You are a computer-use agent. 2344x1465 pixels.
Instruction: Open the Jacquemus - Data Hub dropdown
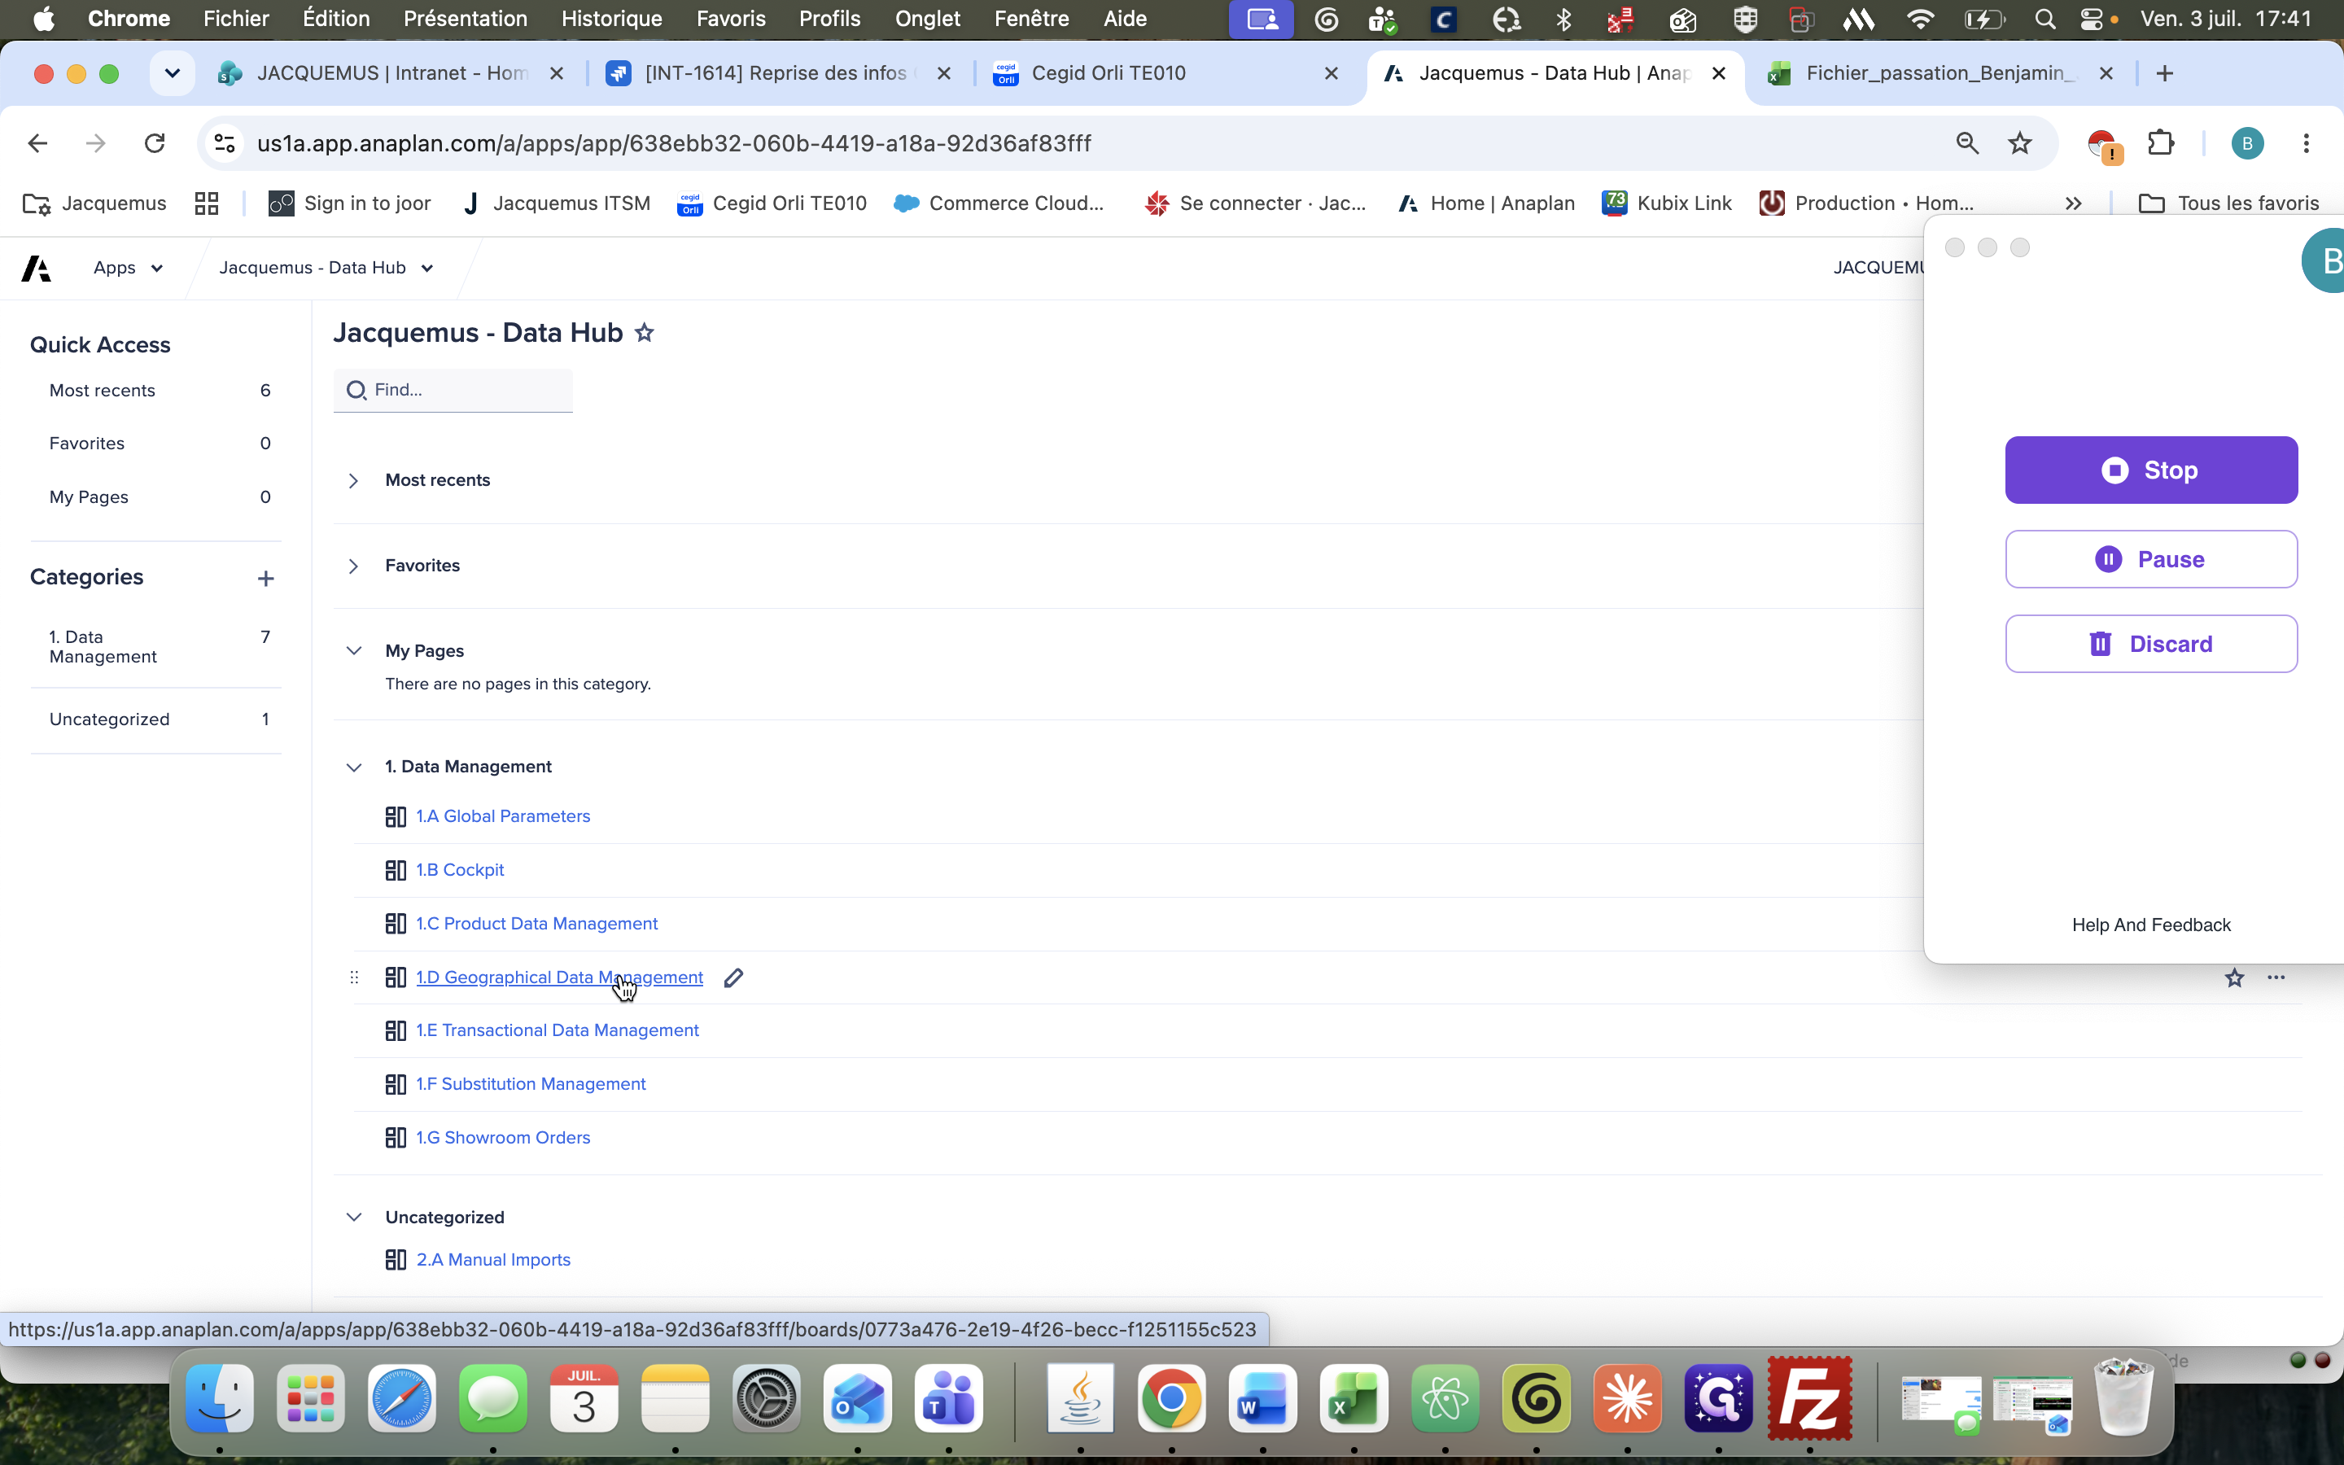coord(326,269)
